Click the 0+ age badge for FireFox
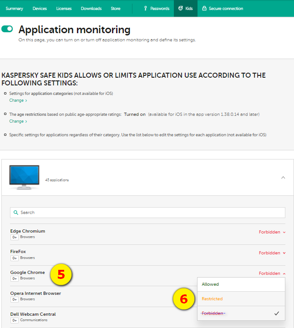 [x=15, y=258]
